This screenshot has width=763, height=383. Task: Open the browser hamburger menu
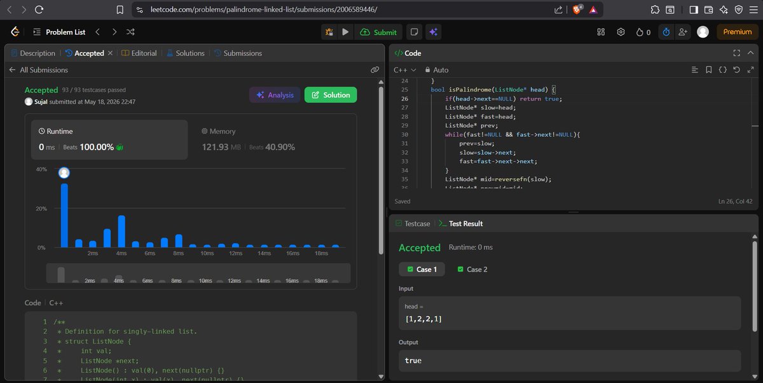click(753, 10)
